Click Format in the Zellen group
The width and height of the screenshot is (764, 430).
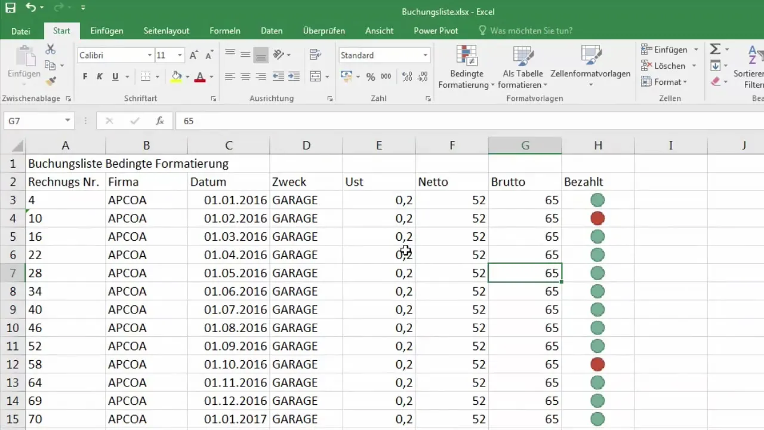(x=663, y=82)
